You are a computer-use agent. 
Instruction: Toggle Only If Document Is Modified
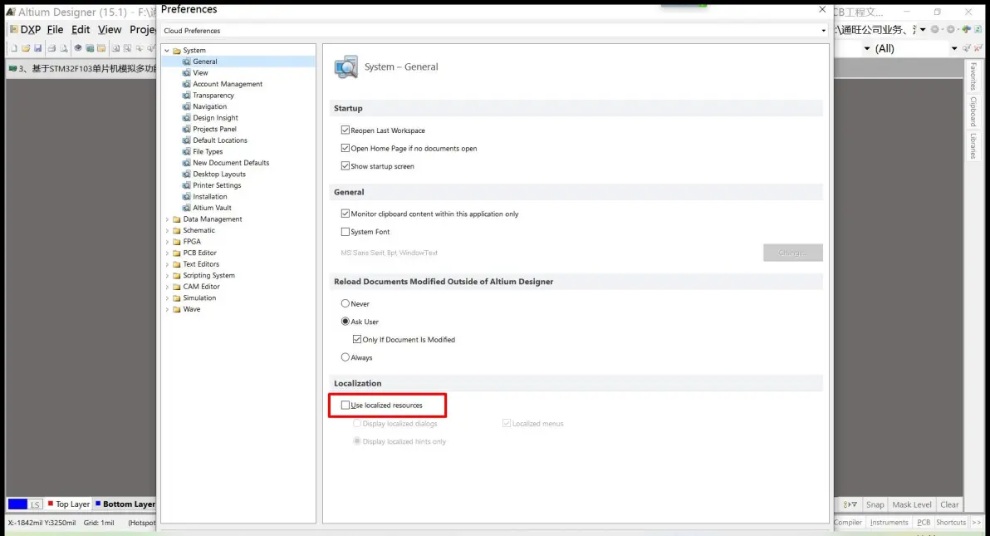point(357,339)
